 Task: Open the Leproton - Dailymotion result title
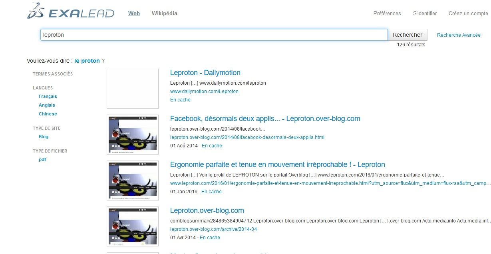[205, 73]
